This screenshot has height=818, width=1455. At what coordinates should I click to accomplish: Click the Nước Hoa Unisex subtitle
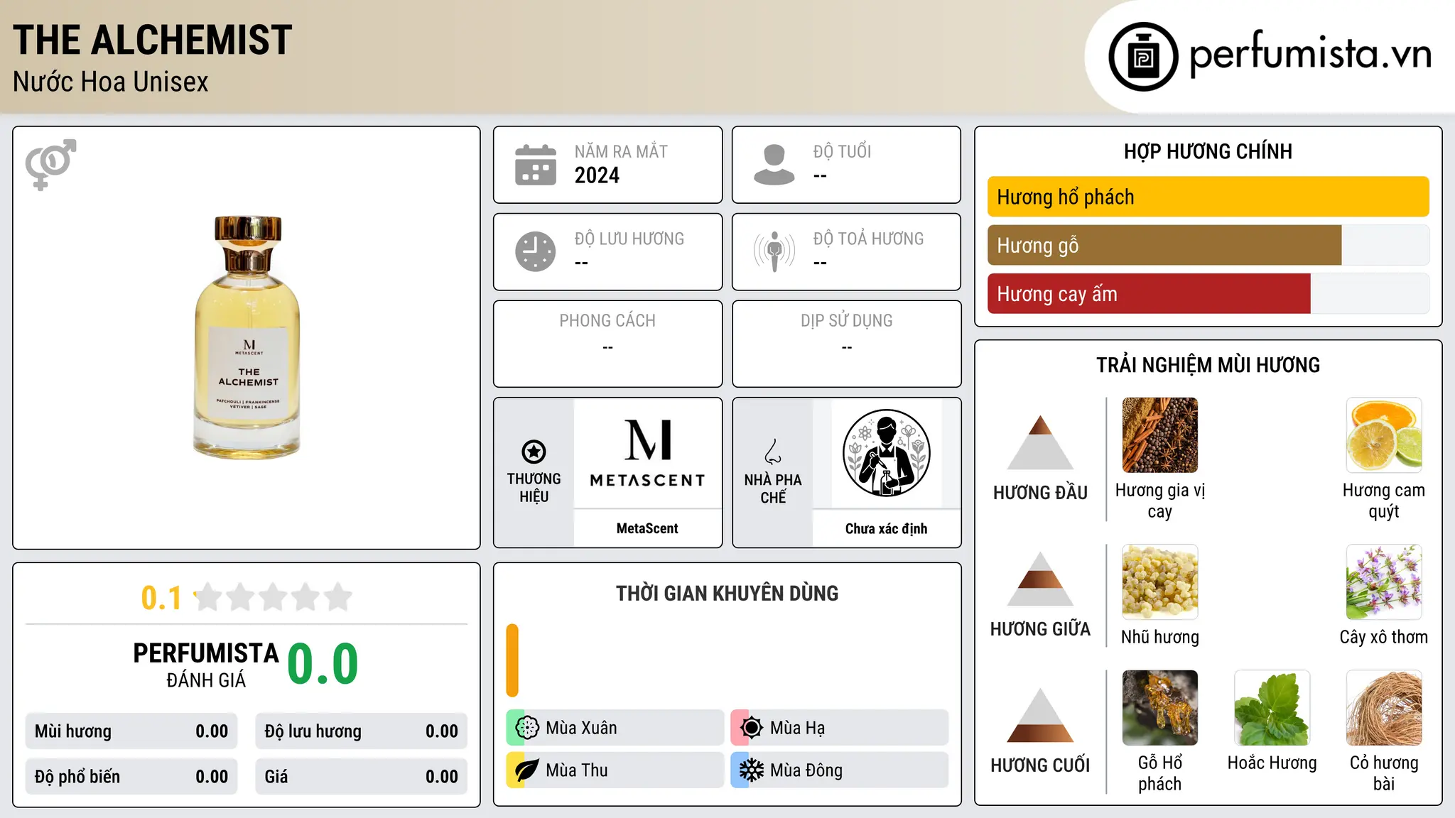click(x=110, y=82)
